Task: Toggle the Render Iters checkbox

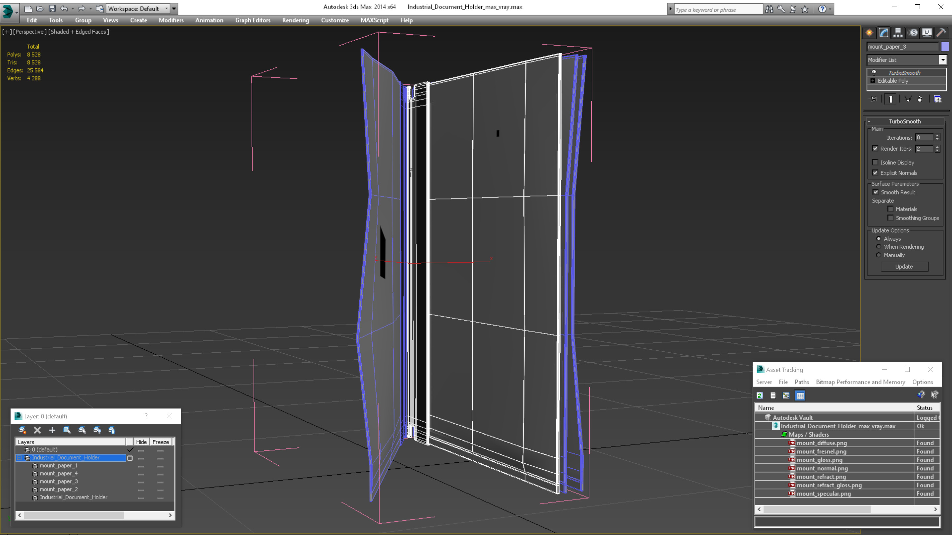Action: pos(875,148)
